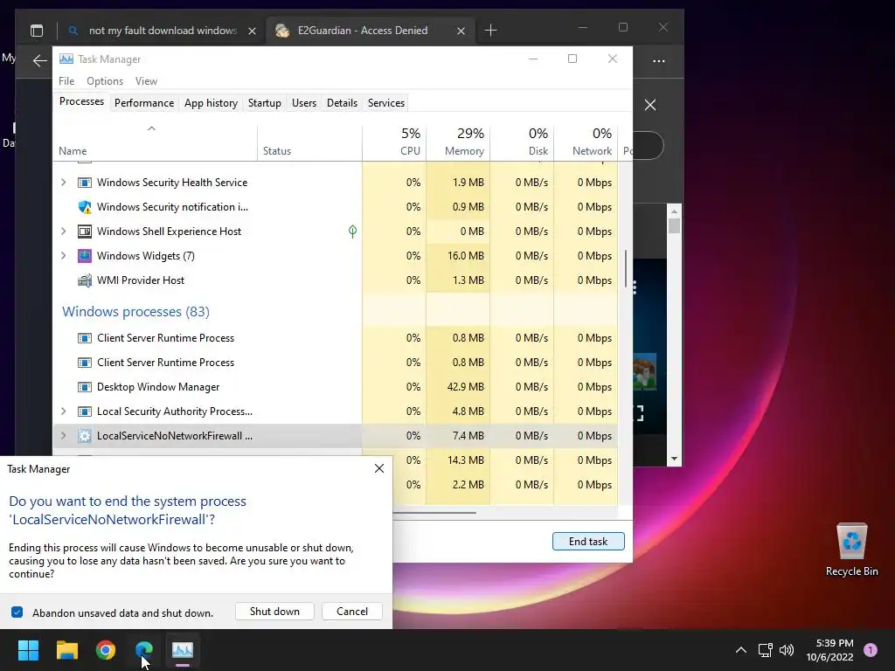Click the LocalServiceNoNetworkFirewall gear icon
Image resolution: width=895 pixels, height=671 pixels.
pos(85,436)
